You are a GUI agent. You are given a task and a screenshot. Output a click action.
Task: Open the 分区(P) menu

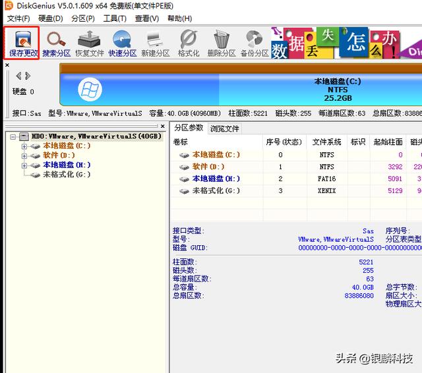[x=83, y=18]
